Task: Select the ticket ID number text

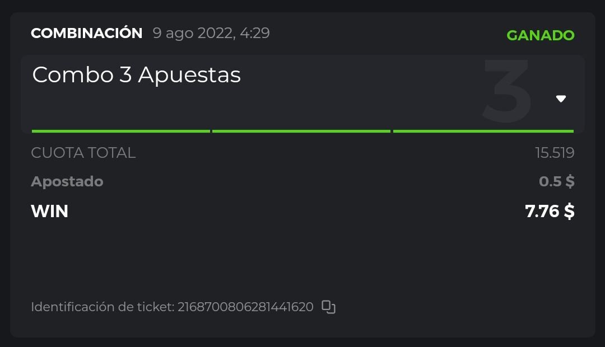Action: coord(245,307)
